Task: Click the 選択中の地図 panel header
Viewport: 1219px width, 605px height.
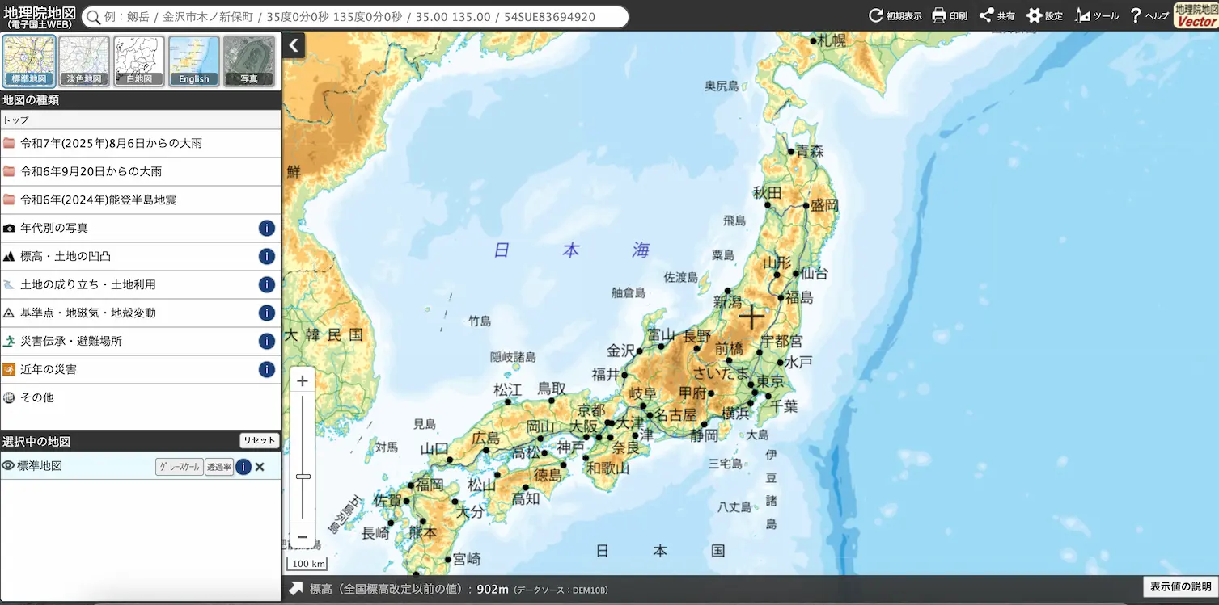Action: pyautogui.click(x=119, y=441)
